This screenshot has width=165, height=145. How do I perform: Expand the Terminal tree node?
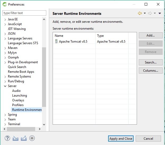(x=5, y=124)
